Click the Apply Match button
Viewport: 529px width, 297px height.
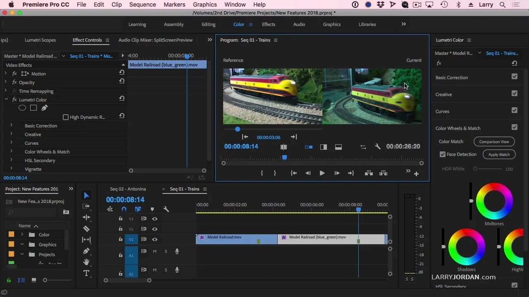(499, 154)
